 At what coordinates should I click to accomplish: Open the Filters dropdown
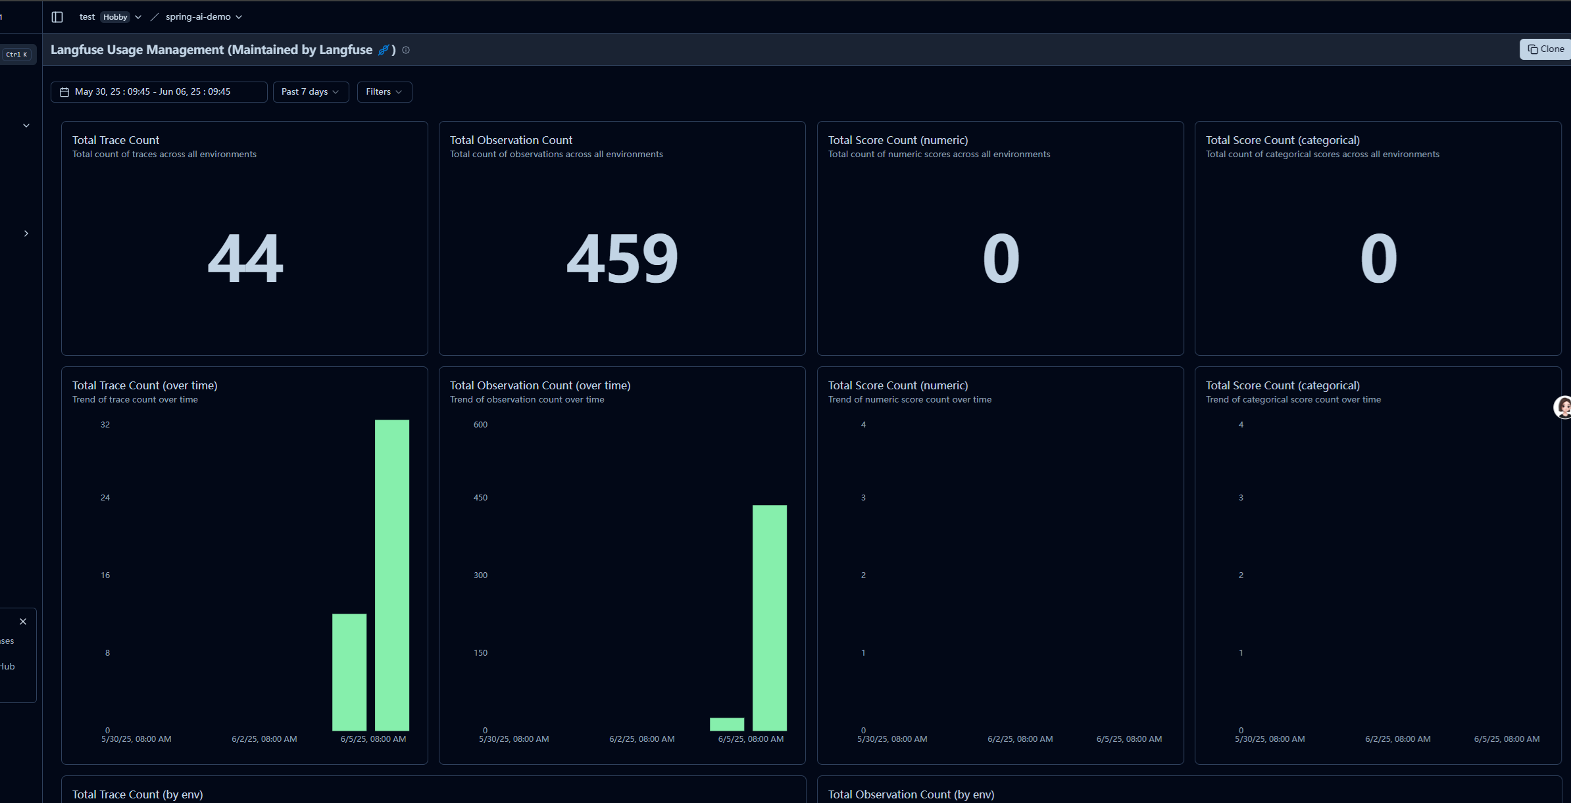point(384,92)
